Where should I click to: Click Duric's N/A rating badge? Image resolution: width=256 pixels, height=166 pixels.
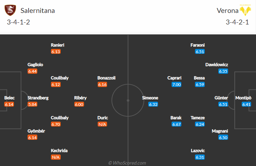[103, 124]
